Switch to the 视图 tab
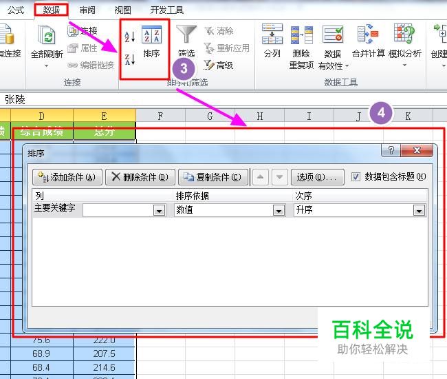 [x=122, y=10]
